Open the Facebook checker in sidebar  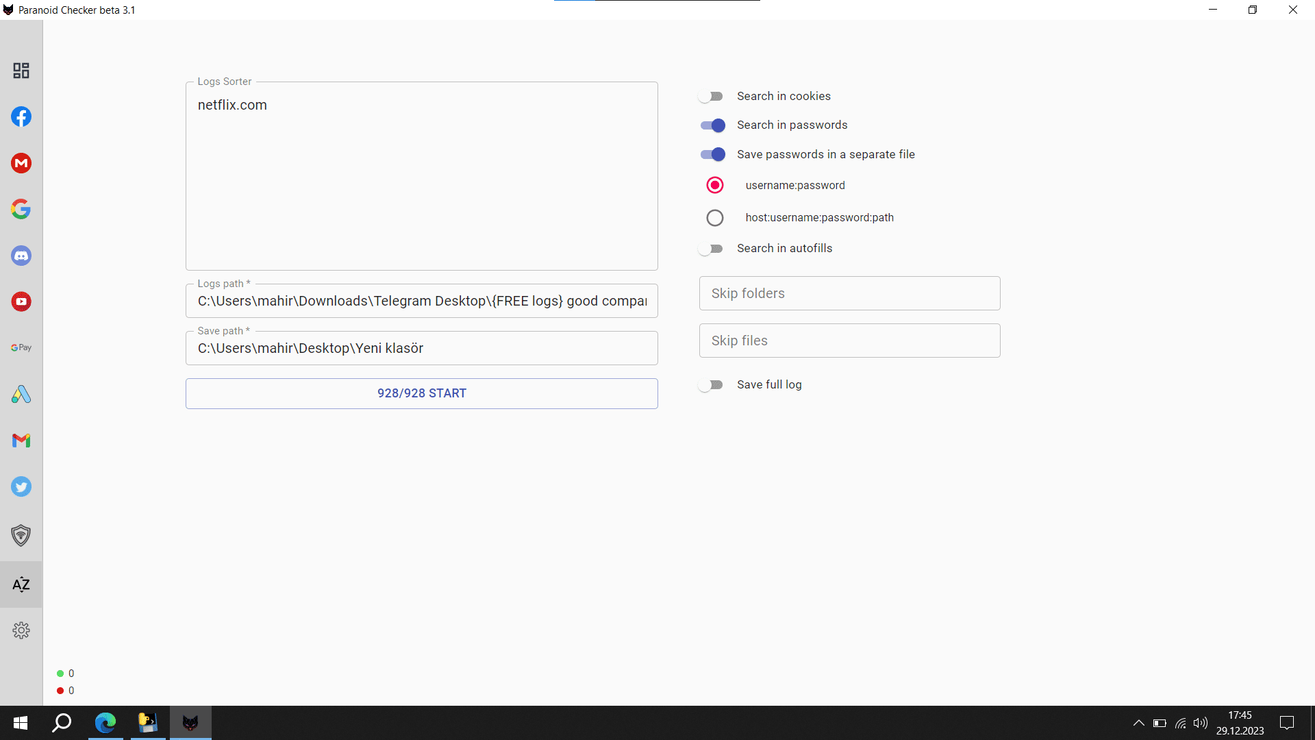pos(21,116)
